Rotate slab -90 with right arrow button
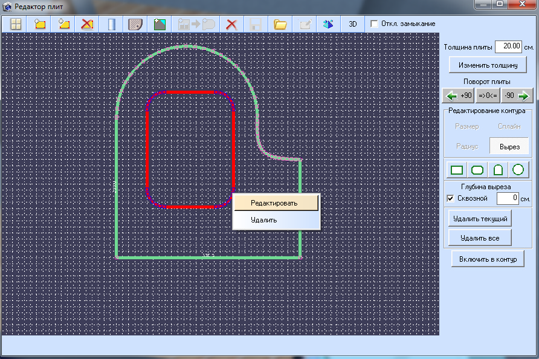 (517, 95)
